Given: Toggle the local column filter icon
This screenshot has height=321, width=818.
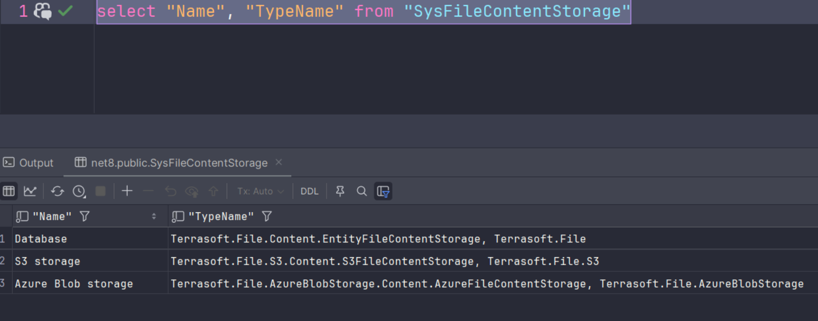Looking at the screenshot, I should pyautogui.click(x=383, y=191).
